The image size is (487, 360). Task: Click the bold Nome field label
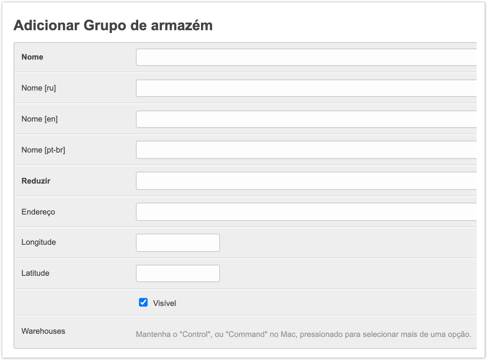tap(33, 57)
